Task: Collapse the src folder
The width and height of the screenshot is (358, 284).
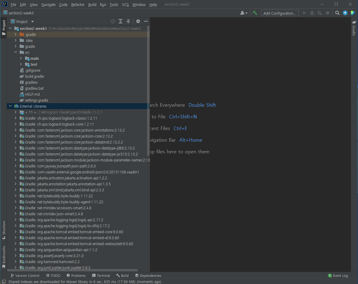Action: point(16,52)
